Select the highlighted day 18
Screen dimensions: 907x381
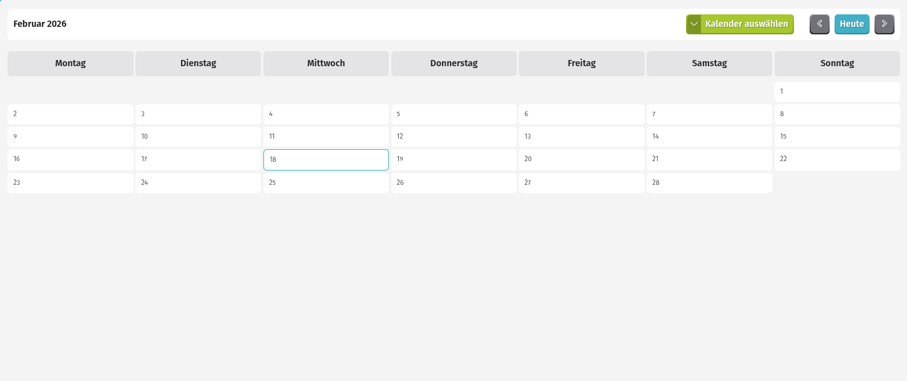[326, 160]
